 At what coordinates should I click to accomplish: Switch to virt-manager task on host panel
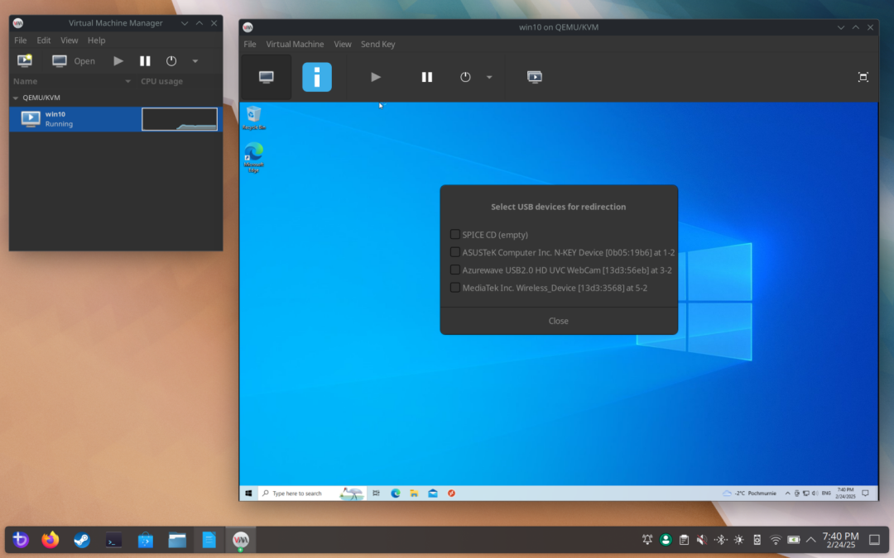[x=241, y=539]
